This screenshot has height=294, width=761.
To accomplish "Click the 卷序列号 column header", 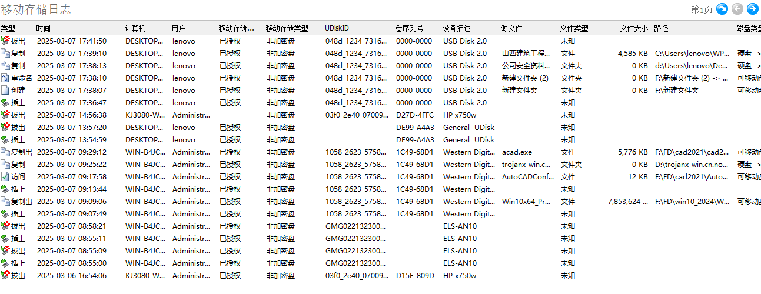I will [x=410, y=28].
